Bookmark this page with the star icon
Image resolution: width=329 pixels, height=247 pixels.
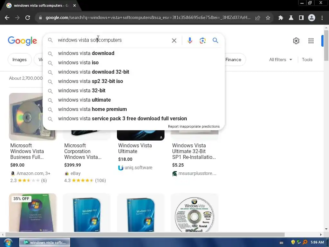[x=268, y=18]
